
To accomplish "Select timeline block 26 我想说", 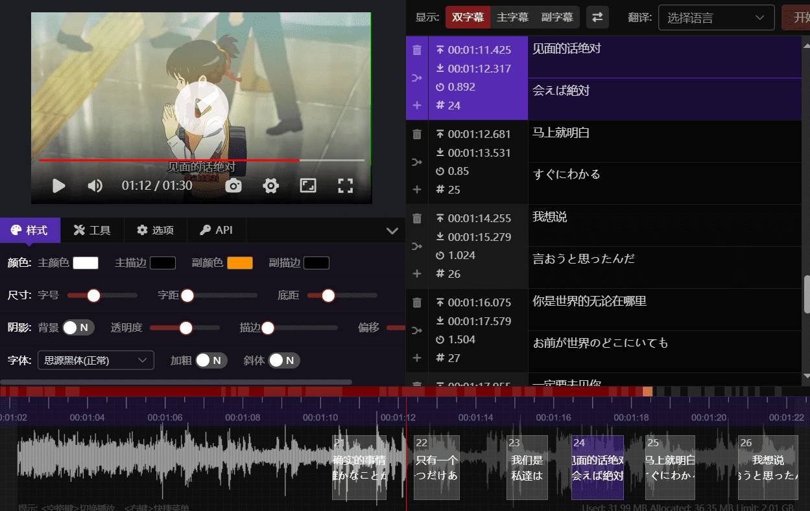I will [x=768, y=467].
